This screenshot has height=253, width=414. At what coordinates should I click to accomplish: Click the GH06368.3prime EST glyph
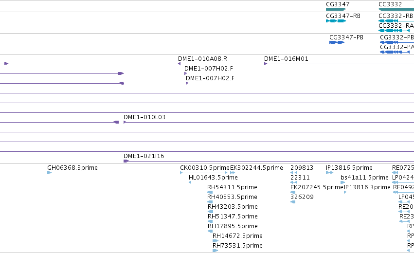49,173
